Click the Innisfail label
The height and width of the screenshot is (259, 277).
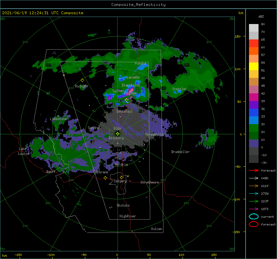coord(124,111)
